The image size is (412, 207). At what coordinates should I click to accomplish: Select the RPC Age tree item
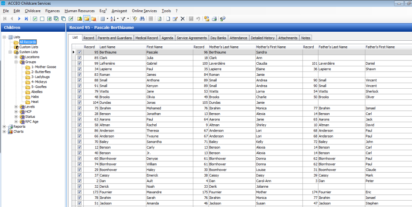pyautogui.click(x=32, y=122)
